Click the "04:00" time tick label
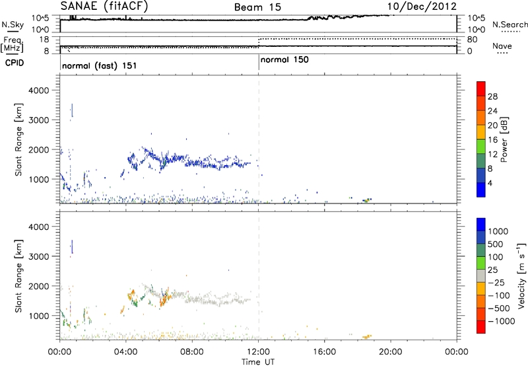This screenshot has width=528, height=366. 125,352
